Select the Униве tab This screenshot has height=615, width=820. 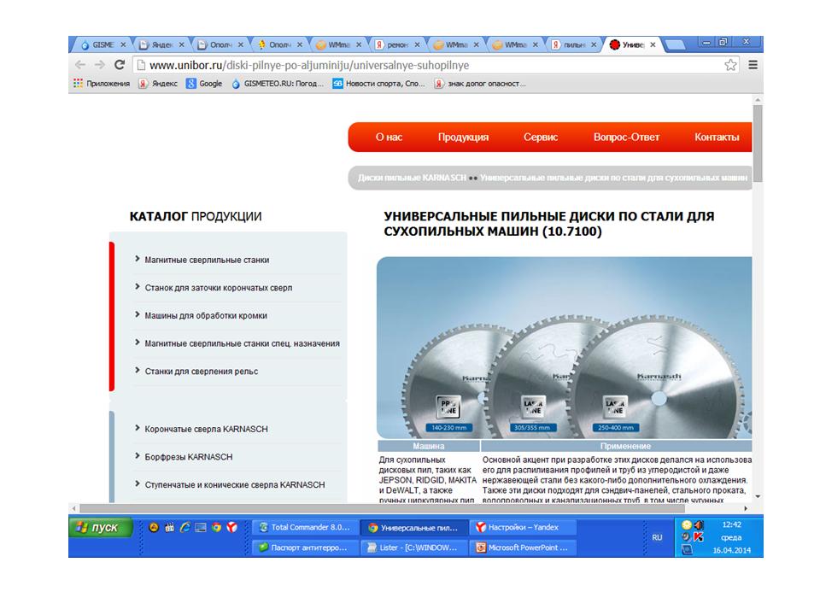point(633,45)
